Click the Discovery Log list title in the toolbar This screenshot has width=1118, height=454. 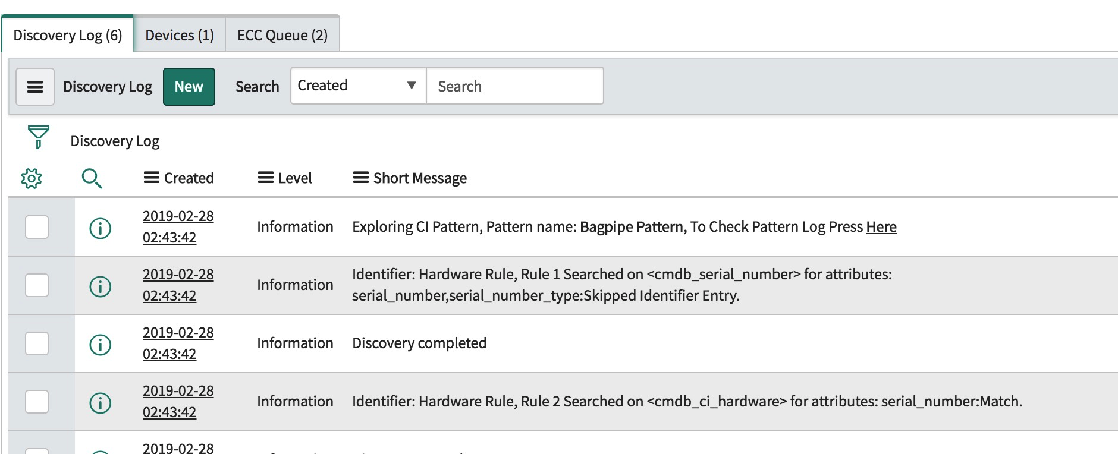point(108,87)
